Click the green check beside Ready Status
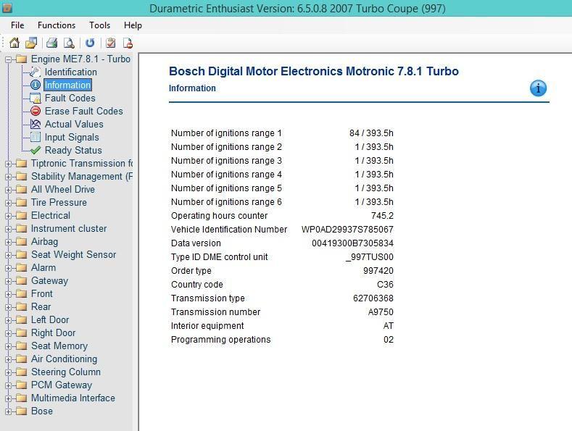The width and height of the screenshot is (572, 431). pos(35,150)
